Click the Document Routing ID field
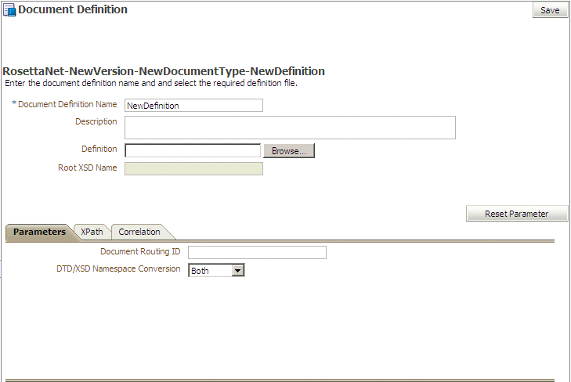This screenshot has height=382, width=571. tap(257, 252)
